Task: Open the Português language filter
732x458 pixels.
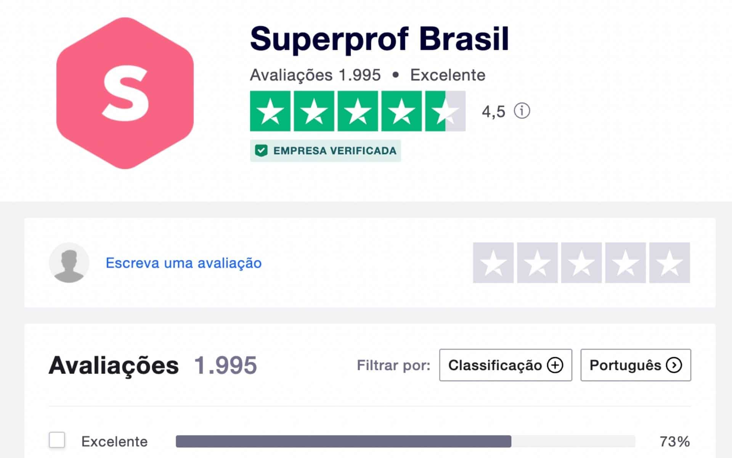Action: [x=635, y=365]
